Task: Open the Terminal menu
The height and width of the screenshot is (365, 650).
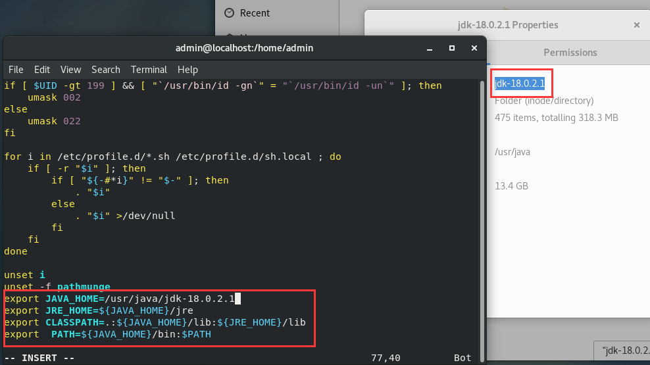Action: coord(149,70)
